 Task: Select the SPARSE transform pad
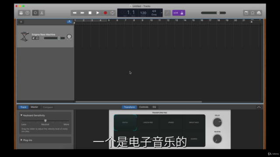click(171, 123)
